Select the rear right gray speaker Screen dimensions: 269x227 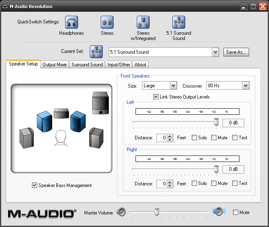pyautogui.click(x=96, y=138)
